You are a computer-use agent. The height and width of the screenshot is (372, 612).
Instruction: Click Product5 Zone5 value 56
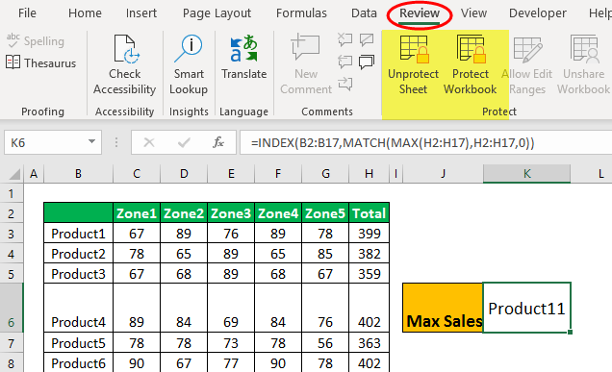[x=325, y=343]
